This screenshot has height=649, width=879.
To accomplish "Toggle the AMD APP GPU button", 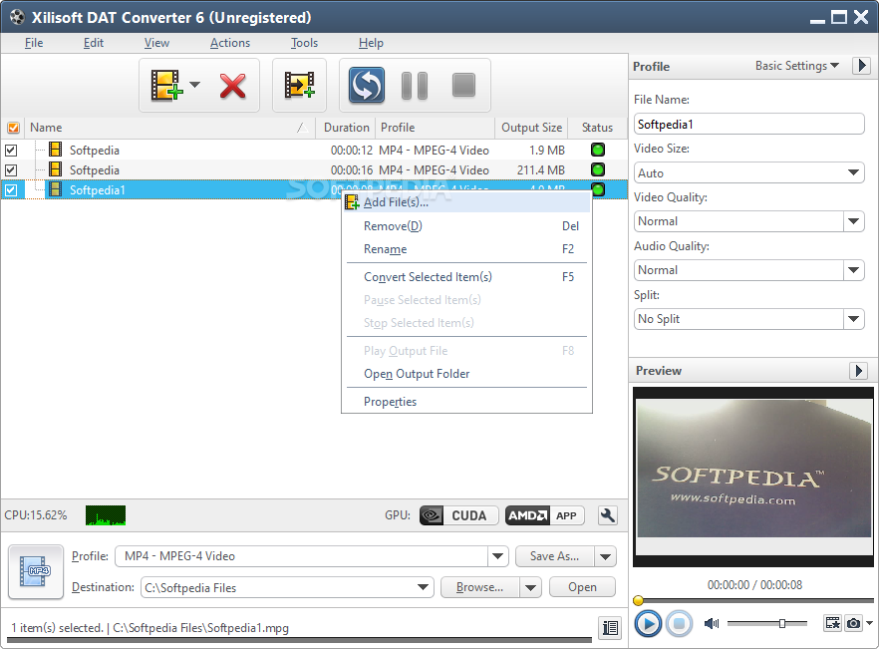I will 544,515.
